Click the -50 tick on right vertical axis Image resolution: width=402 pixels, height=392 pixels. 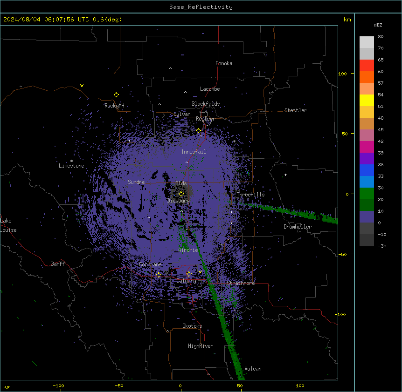click(342, 254)
